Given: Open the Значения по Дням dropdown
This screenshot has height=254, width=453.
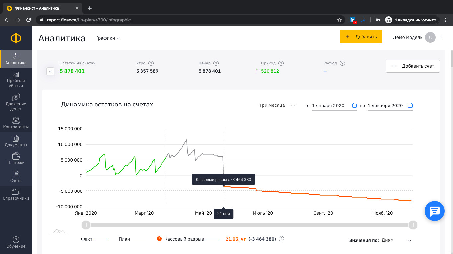Looking at the screenshot, I should click(x=396, y=240).
